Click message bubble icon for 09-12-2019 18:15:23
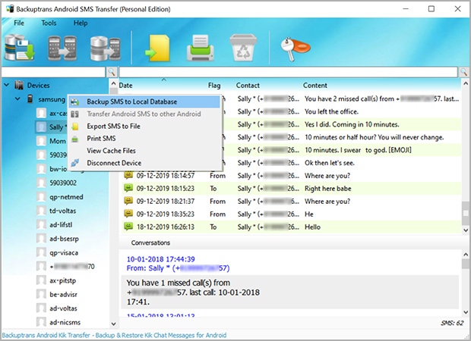 [x=128, y=188]
